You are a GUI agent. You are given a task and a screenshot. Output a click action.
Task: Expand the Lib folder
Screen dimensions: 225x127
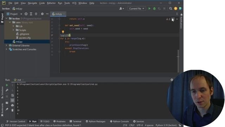pos(13,26)
